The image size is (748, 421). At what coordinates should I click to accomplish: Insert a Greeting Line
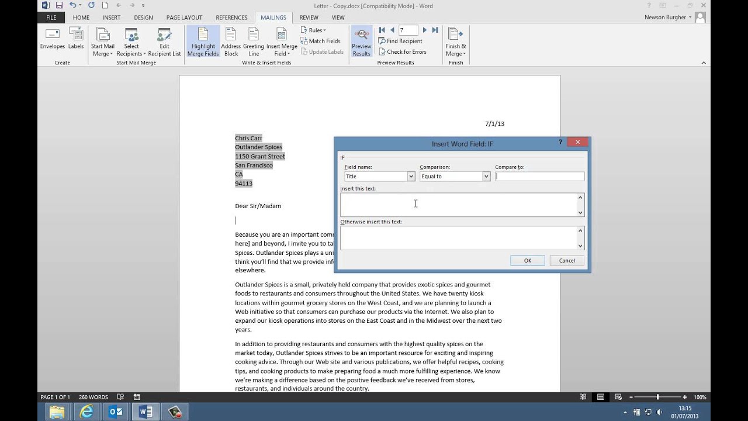click(x=254, y=42)
